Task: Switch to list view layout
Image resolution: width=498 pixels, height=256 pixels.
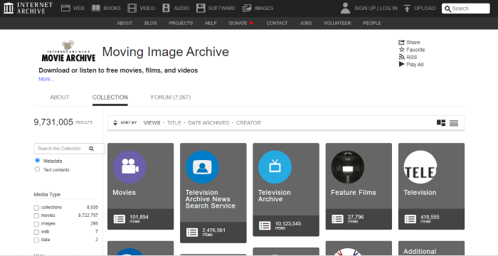Action: (454, 123)
